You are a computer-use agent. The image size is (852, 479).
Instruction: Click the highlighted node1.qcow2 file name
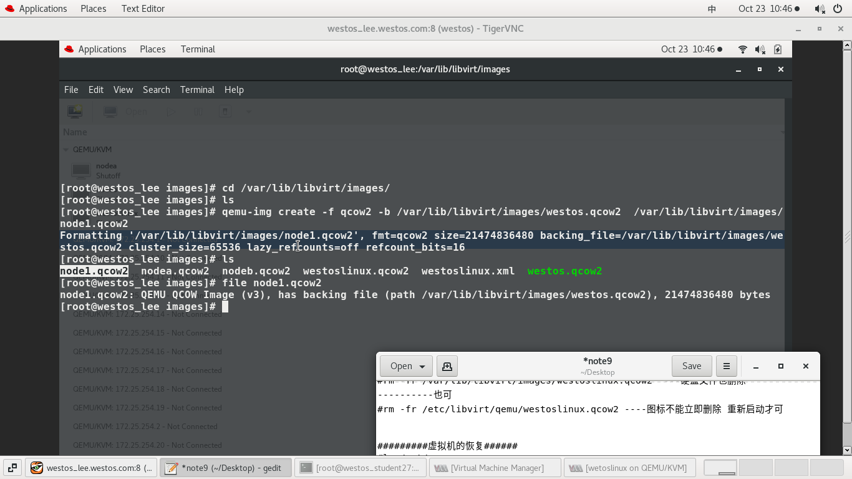pos(94,271)
